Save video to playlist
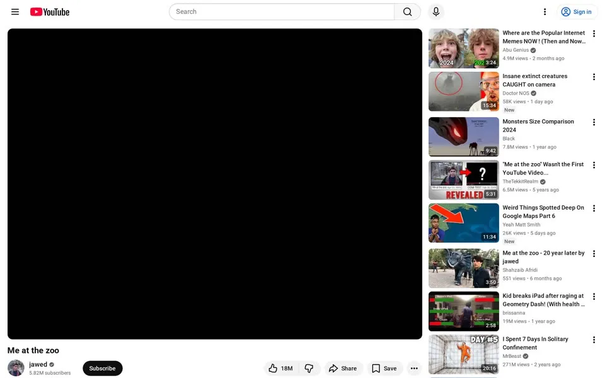The height and width of the screenshot is (378, 605). [384, 369]
